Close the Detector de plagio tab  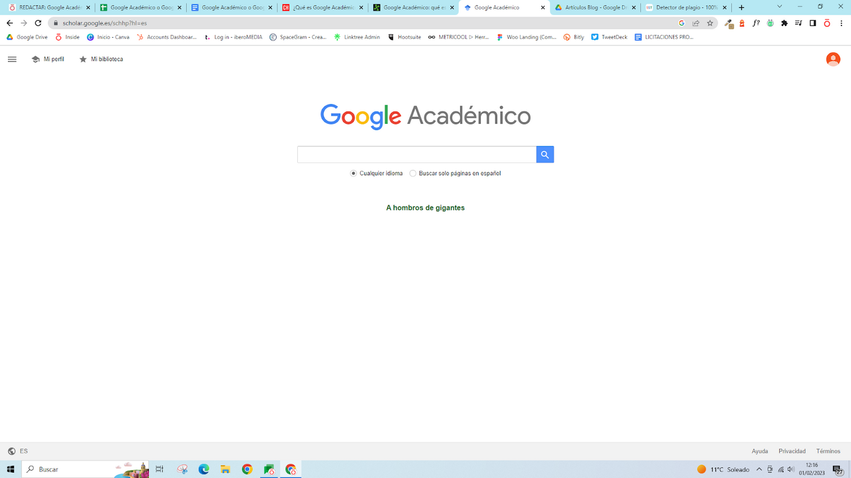pyautogui.click(x=725, y=8)
